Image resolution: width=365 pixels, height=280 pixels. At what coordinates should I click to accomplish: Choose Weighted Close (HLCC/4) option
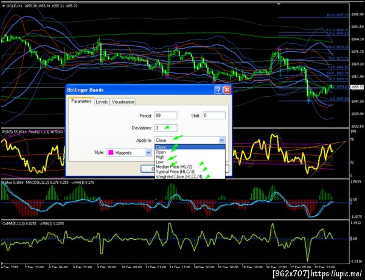tap(190, 177)
